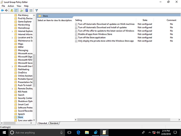This screenshot has width=181, height=136.
Task: Switch to the Standard tab
Action: point(54,123)
